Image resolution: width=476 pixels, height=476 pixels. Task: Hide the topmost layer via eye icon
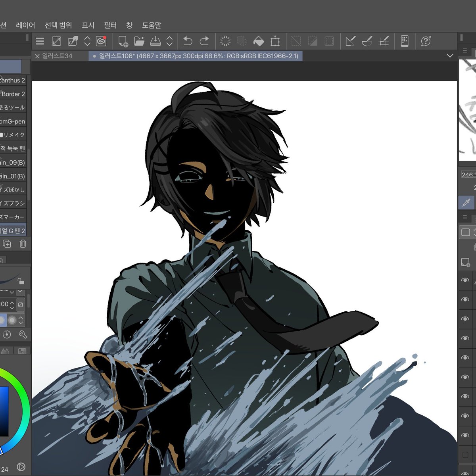465,280
